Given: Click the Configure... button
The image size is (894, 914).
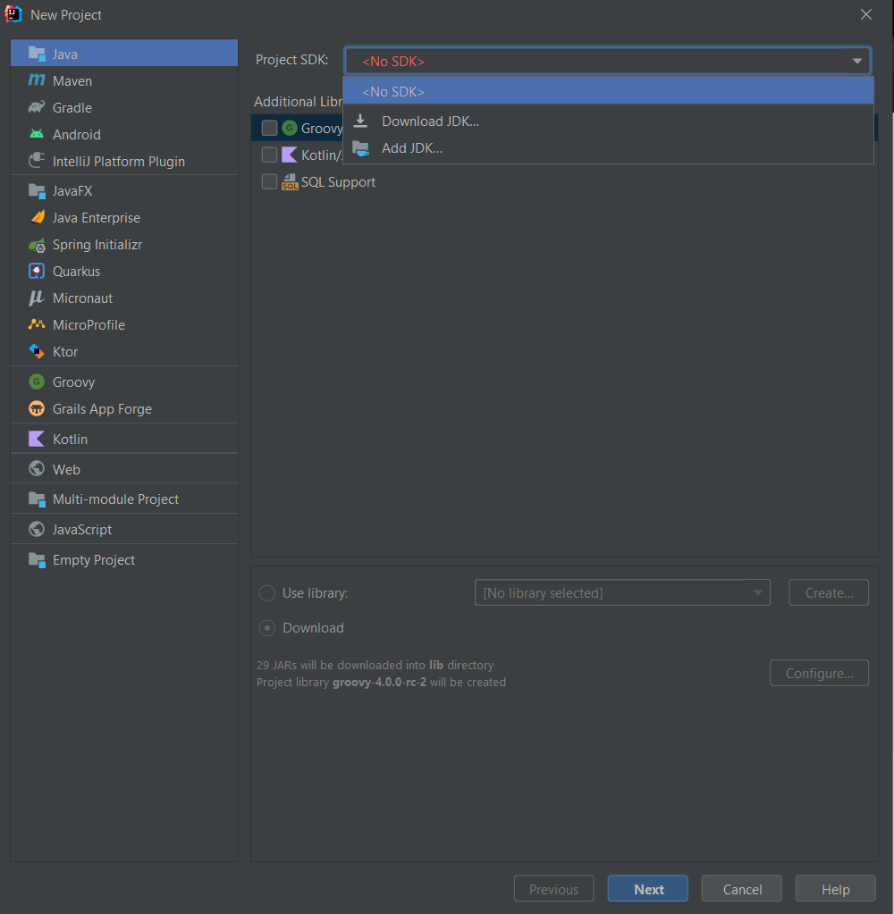Looking at the screenshot, I should point(820,673).
